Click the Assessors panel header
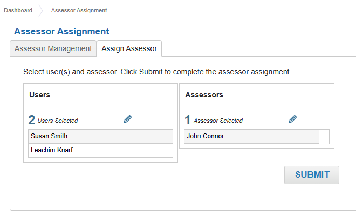Image resolution: width=356 pixels, height=211 pixels. coord(257,95)
